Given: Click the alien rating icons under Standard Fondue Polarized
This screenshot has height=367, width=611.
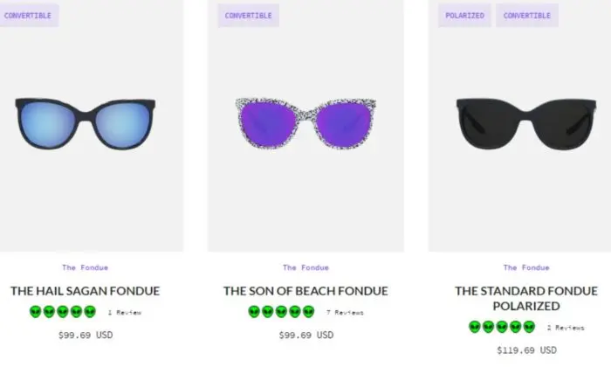Looking at the screenshot, I should pos(502,328).
